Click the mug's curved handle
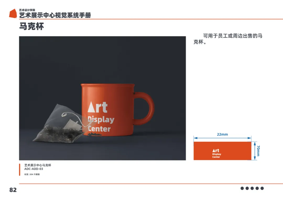This screenshot has width=283, height=200. 144,109
